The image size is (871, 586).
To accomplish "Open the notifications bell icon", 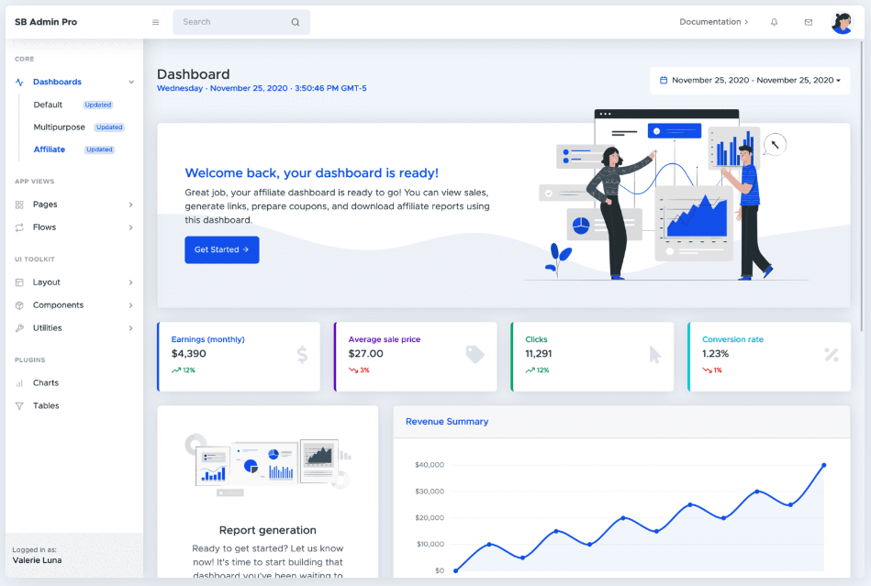I will [x=774, y=22].
